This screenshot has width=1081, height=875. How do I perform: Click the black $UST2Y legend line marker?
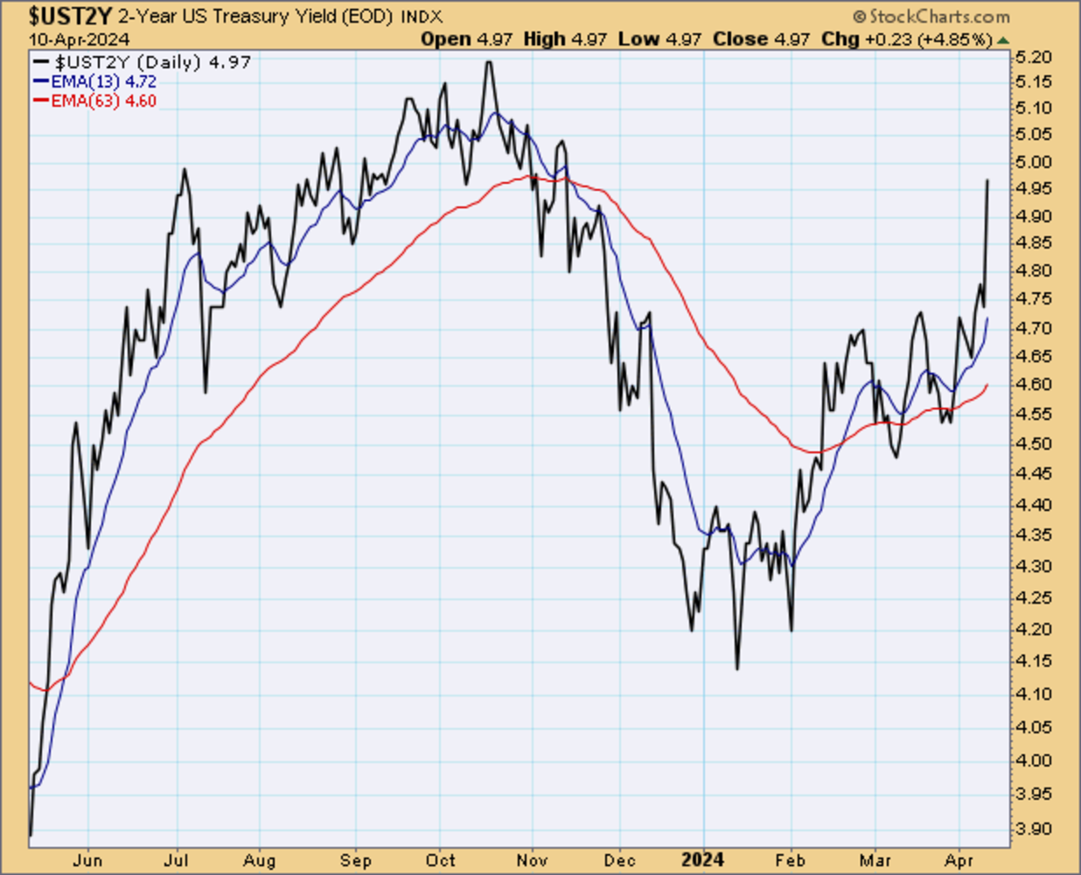tap(42, 62)
